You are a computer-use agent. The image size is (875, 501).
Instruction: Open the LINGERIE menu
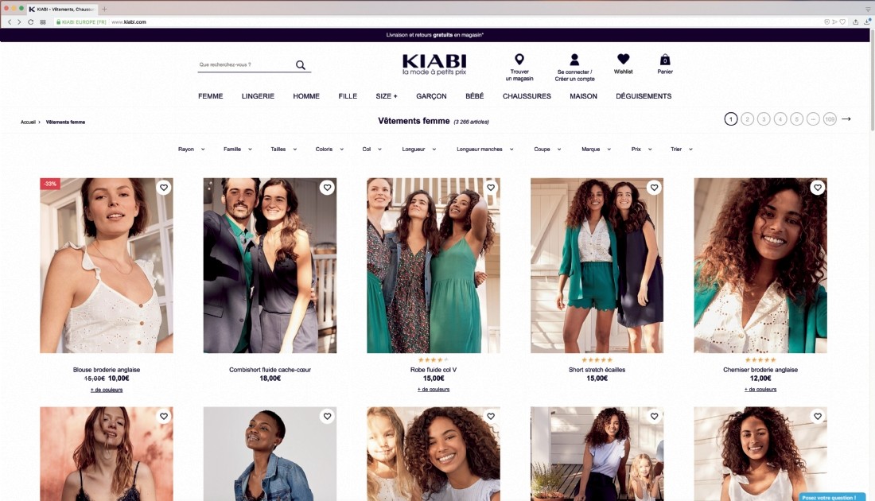point(258,96)
